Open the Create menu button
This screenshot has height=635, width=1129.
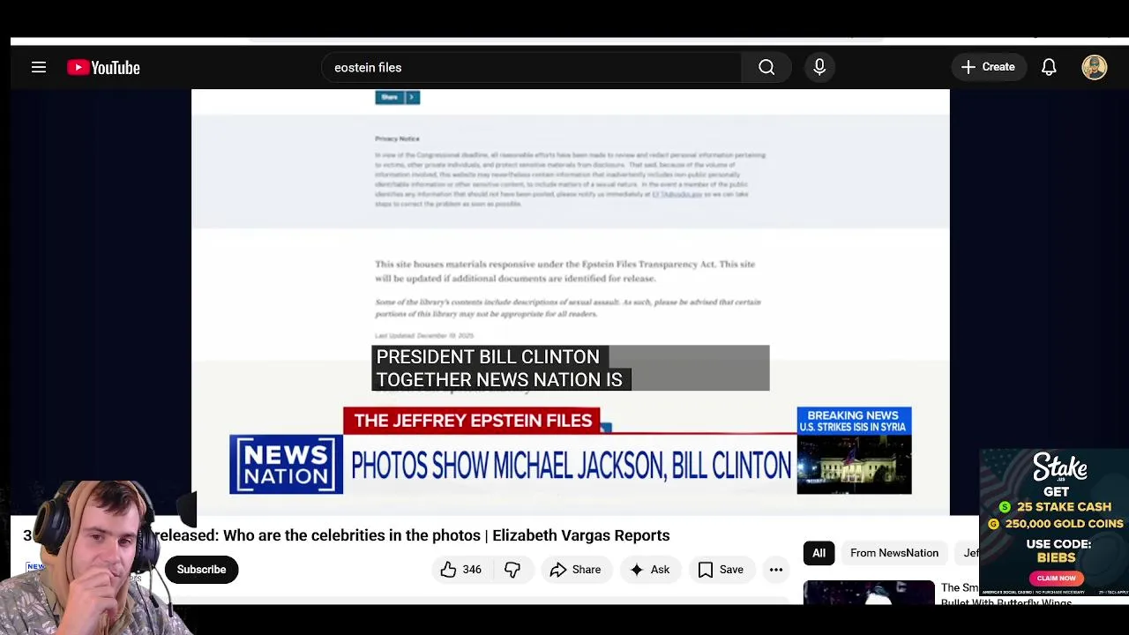(x=988, y=67)
